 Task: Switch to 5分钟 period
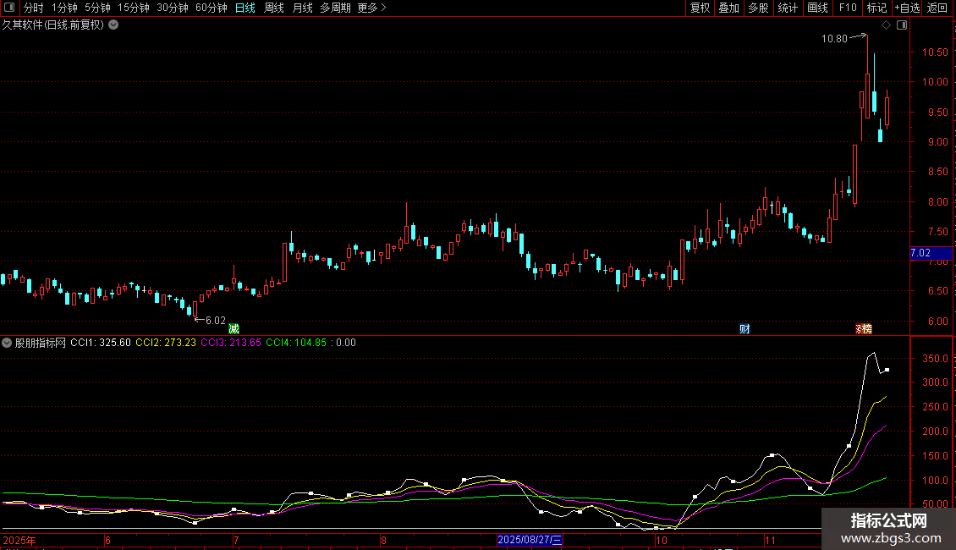[97, 8]
